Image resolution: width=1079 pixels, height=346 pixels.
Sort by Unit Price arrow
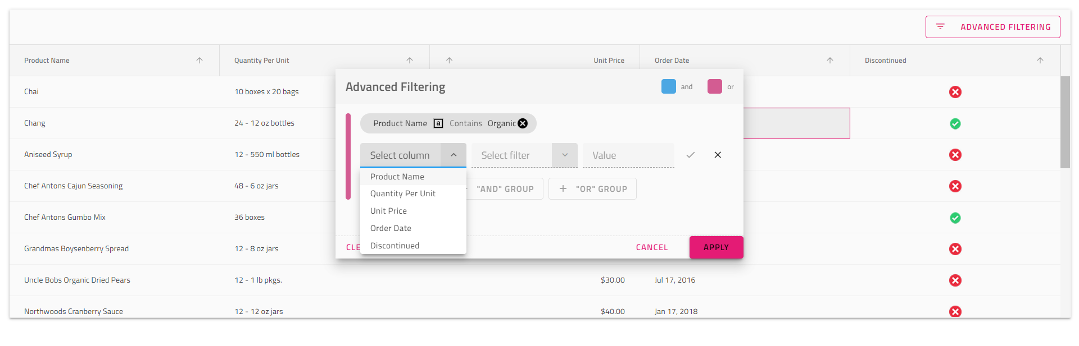click(x=449, y=61)
